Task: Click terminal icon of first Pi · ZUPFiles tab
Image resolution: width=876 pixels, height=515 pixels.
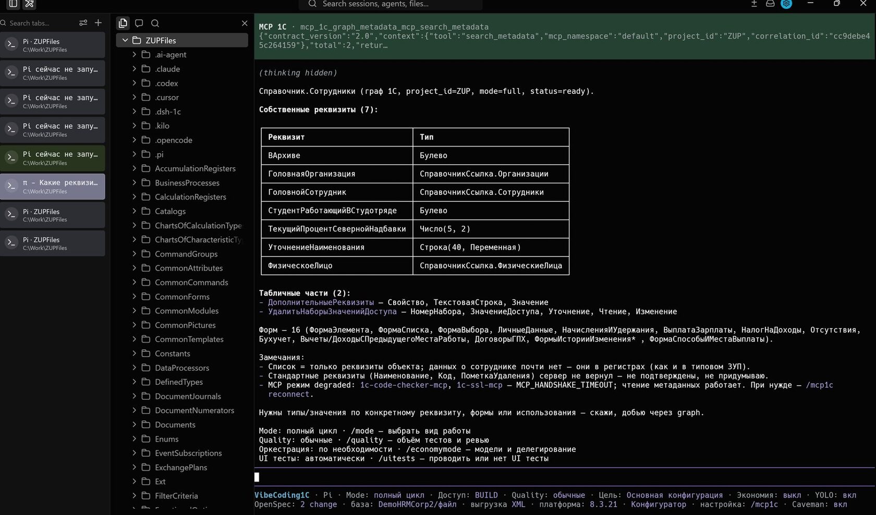Action: pyautogui.click(x=11, y=45)
